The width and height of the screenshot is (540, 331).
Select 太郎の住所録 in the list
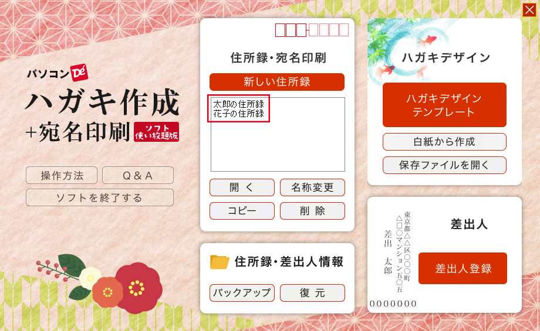click(x=238, y=104)
